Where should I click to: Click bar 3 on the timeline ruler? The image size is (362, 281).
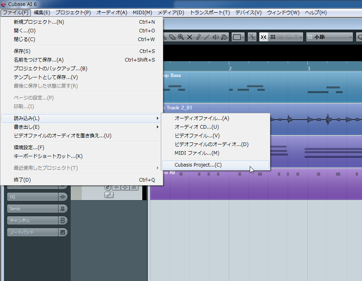tap(309, 68)
